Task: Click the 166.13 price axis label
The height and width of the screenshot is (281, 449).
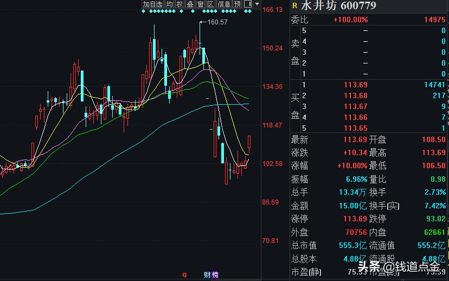Action: coord(272,10)
